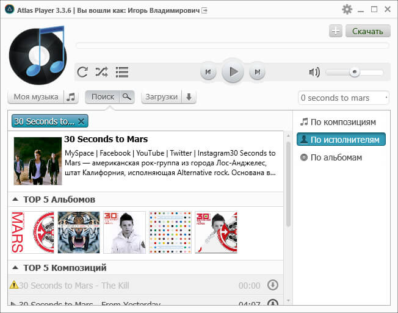The image size is (398, 313).
Task: Select По композициям filter
Action: (341, 122)
